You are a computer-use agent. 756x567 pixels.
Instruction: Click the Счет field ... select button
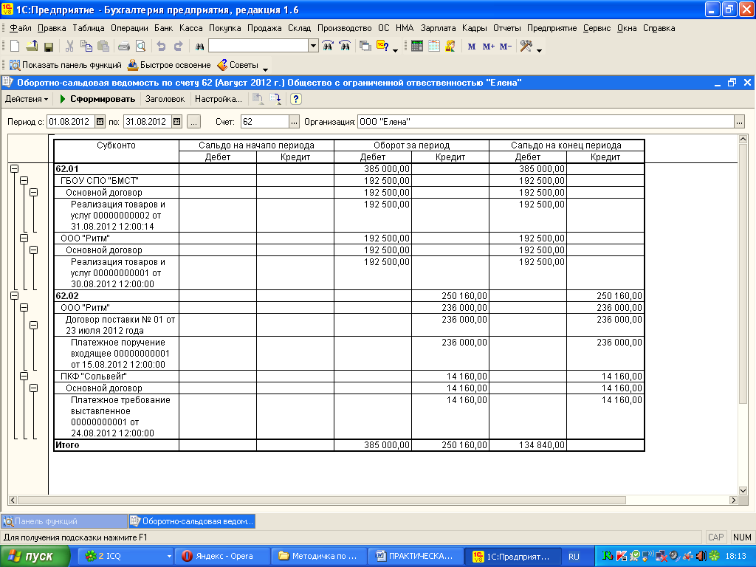(x=294, y=122)
